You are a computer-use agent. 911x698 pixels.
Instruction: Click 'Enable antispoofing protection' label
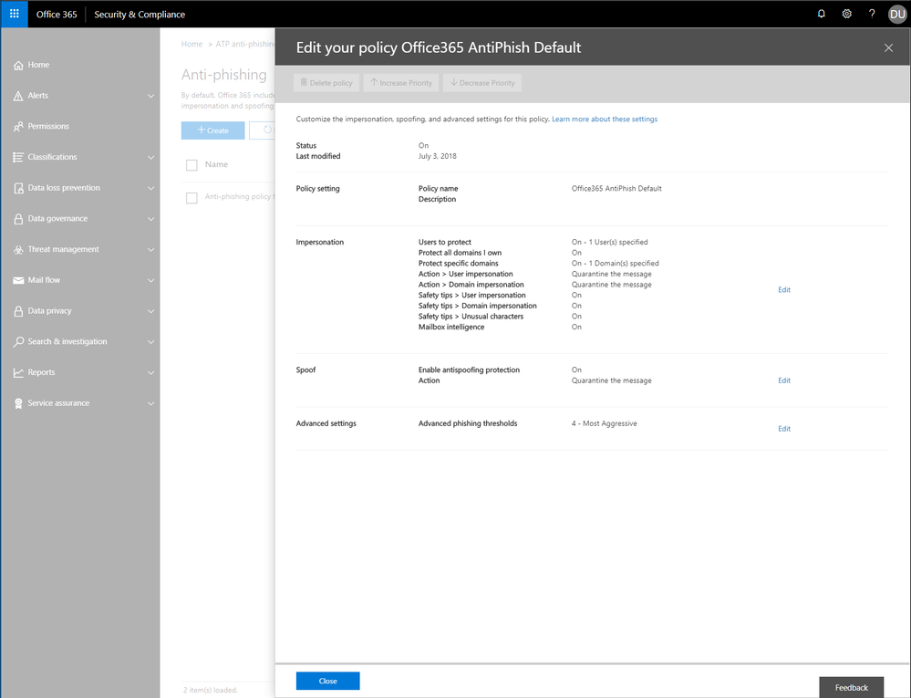469,370
